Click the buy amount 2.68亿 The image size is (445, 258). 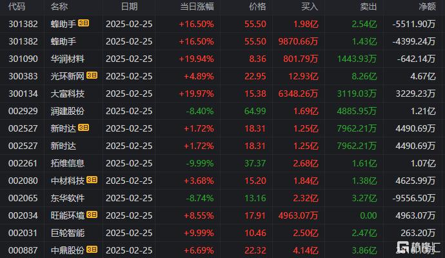(x=306, y=163)
